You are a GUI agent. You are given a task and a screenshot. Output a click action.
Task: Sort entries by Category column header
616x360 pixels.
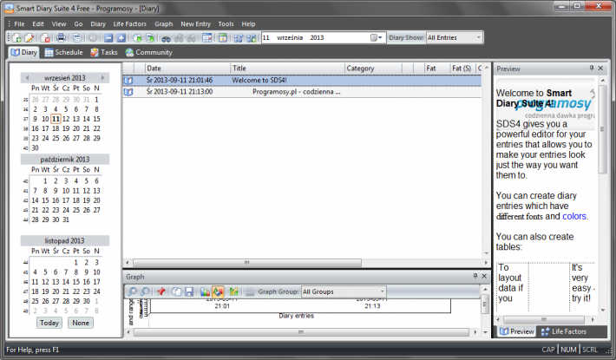coord(374,69)
